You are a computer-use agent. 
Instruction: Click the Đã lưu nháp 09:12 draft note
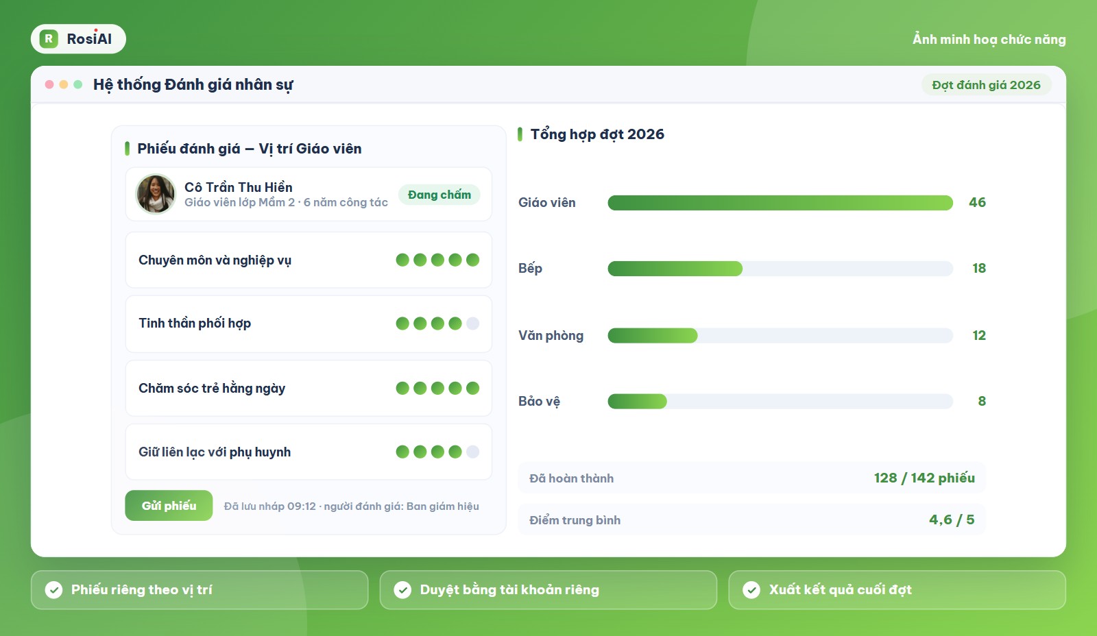pyautogui.click(x=351, y=506)
